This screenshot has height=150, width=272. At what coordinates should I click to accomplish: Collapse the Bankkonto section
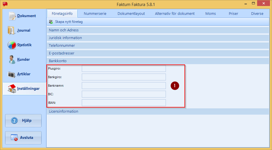pyautogui.click(x=158, y=61)
